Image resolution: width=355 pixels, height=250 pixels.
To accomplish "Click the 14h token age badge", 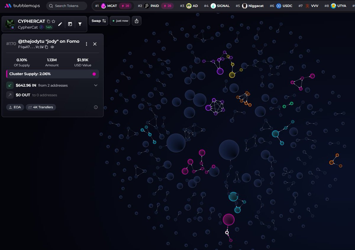I will (x=49, y=27).
